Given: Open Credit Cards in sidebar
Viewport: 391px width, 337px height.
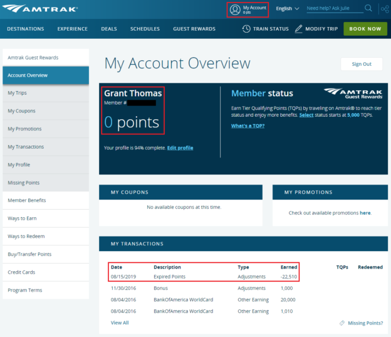Looking at the screenshot, I should pyautogui.click(x=46, y=272).
